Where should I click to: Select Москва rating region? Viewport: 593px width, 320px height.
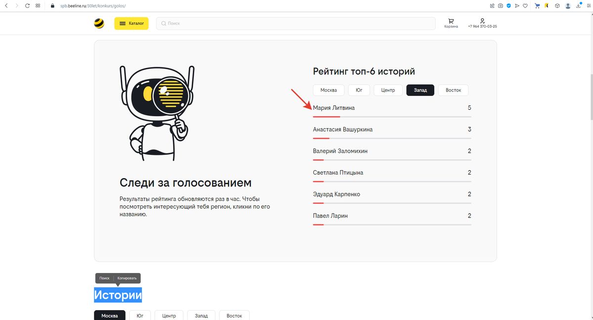(329, 90)
